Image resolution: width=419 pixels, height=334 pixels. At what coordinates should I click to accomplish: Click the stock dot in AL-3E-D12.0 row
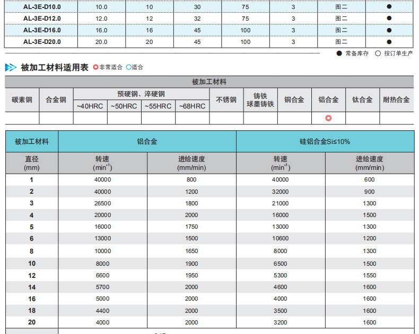click(389, 18)
